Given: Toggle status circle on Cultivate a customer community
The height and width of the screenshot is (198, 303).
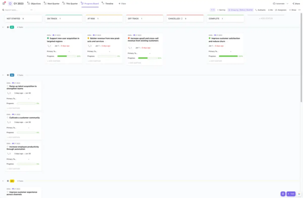Looking at the screenshot, I should (8, 118).
